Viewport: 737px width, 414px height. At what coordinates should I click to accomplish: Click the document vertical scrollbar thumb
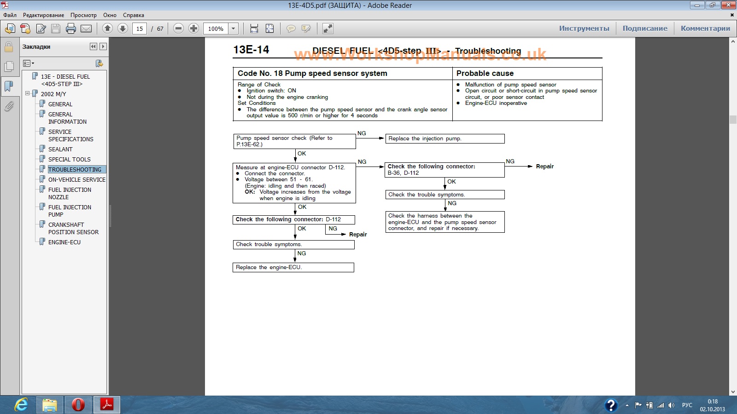732,120
